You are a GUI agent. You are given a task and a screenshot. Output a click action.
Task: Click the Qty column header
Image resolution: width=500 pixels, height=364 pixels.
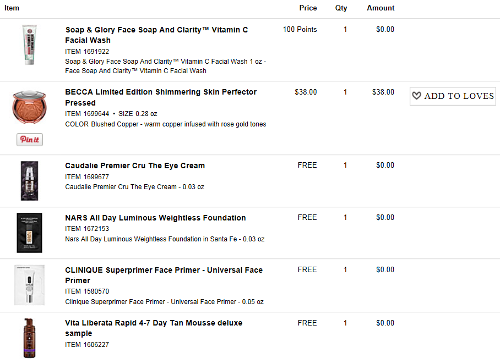(341, 8)
